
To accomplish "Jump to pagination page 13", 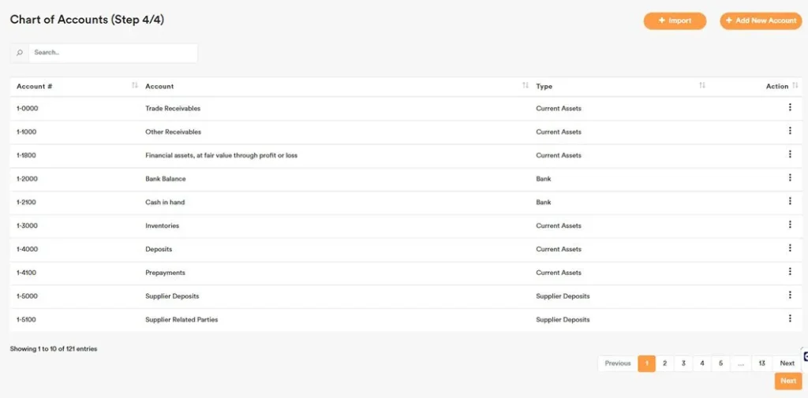I will (x=761, y=363).
